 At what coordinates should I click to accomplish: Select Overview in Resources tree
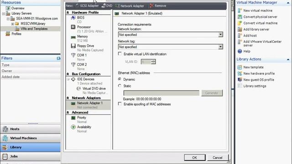click(x=18, y=8)
